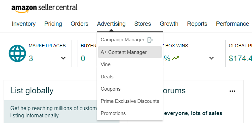The width and height of the screenshot is (252, 123).
Task: Click the Global Promotions $174.4 value
Action: coord(240,59)
